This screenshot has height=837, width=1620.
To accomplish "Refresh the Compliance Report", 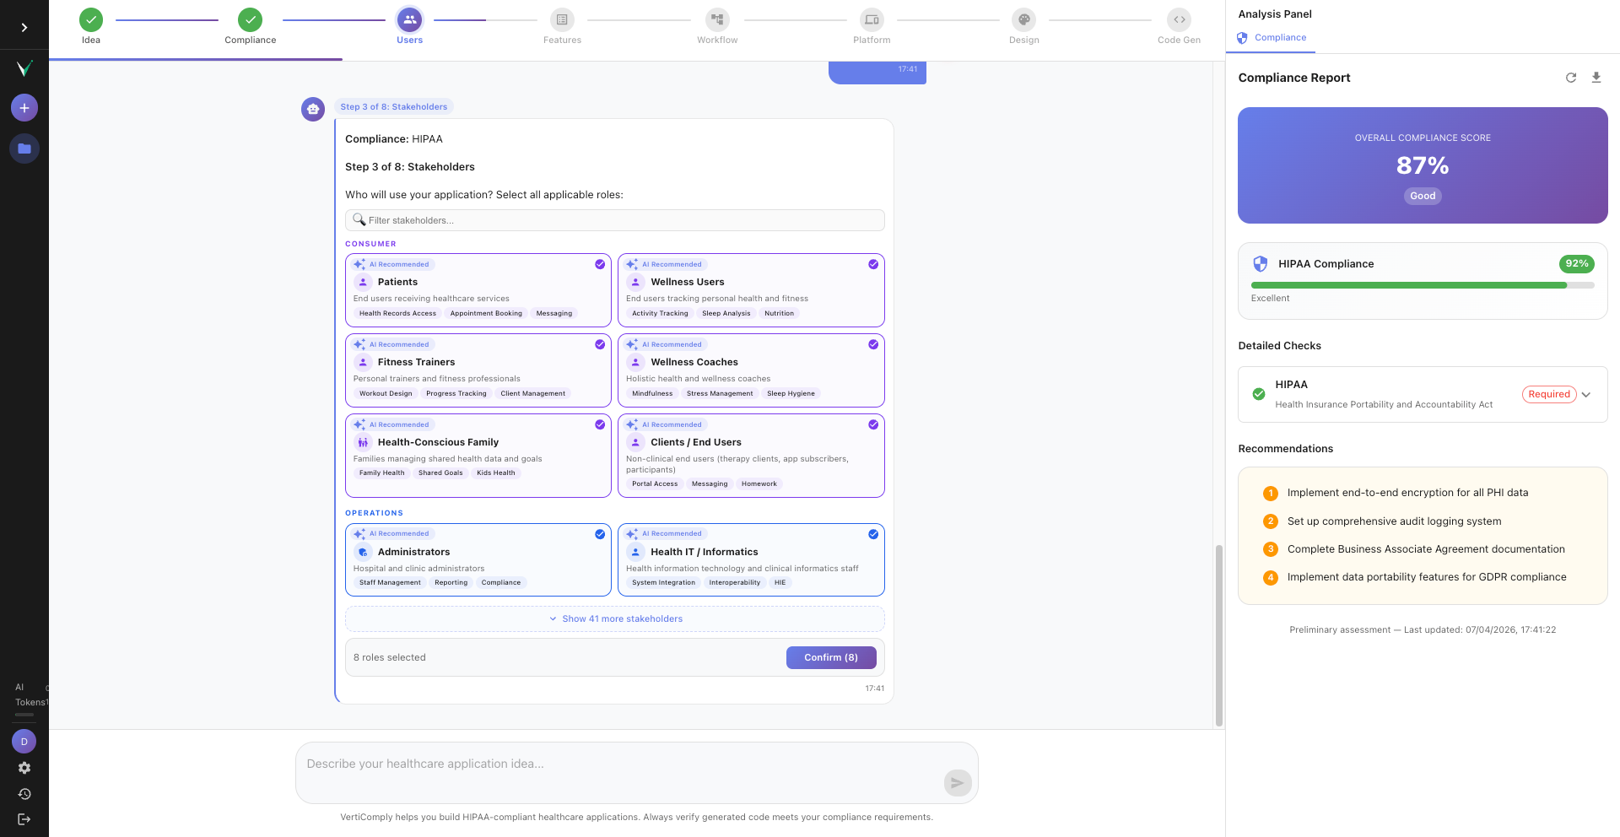I will pyautogui.click(x=1570, y=77).
